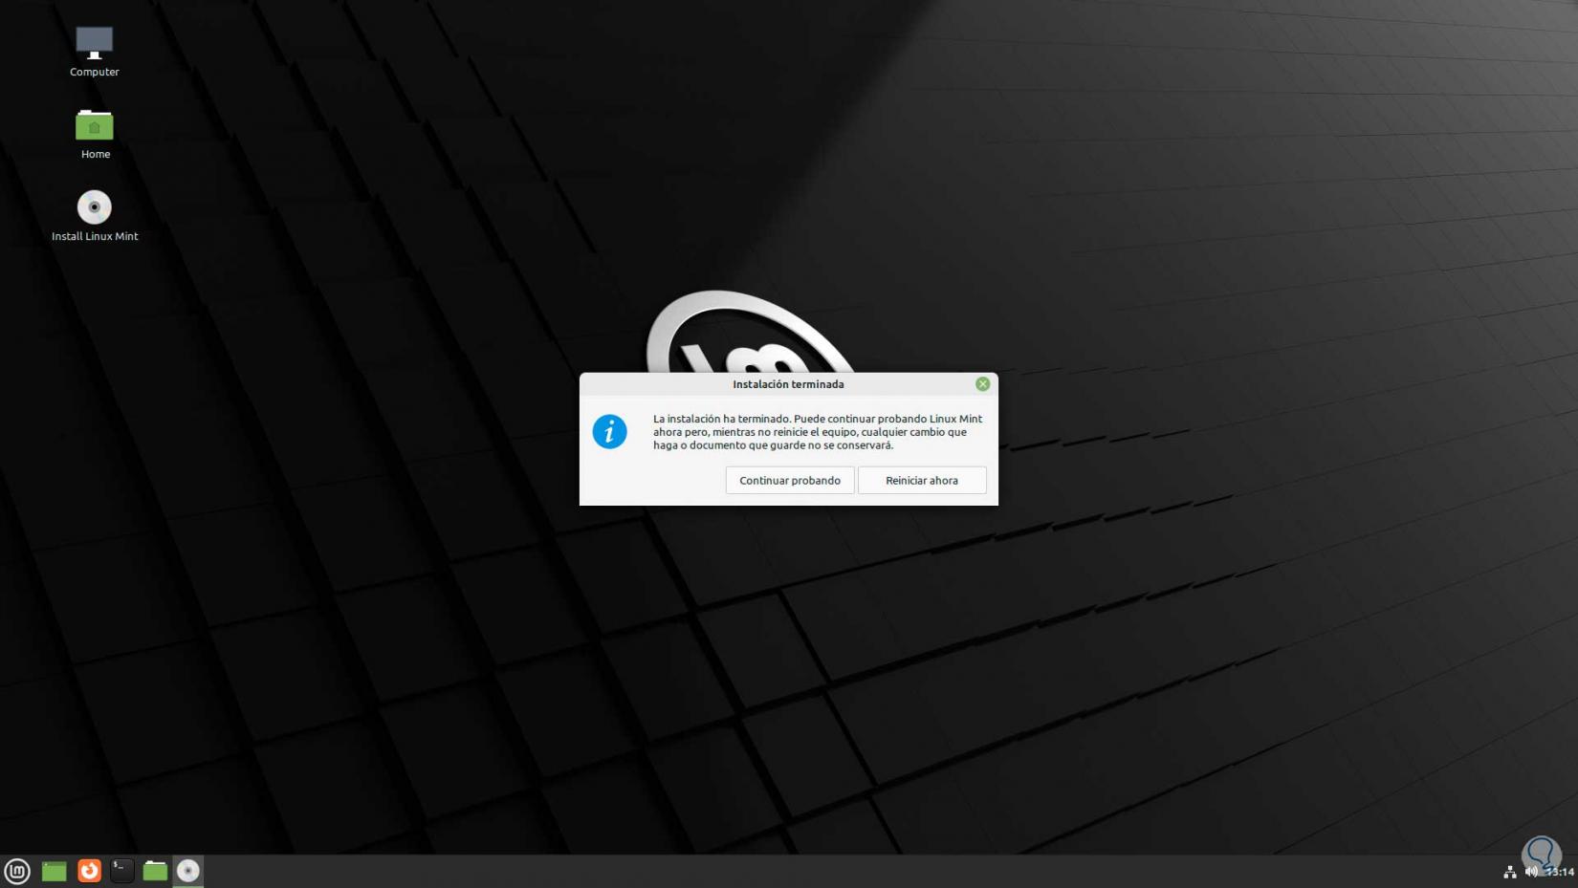The image size is (1578, 888).
Task: Open the sound volume tray icon
Action: pyautogui.click(x=1531, y=872)
